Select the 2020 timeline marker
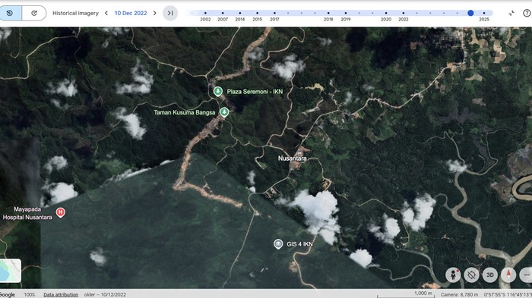The width and height of the screenshot is (532, 298). [386, 13]
